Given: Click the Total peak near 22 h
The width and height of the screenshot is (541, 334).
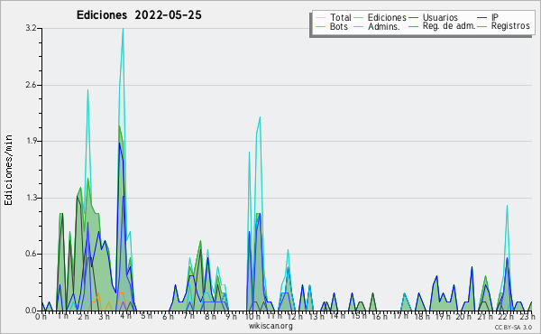Looking at the screenshot, I should (x=507, y=206).
